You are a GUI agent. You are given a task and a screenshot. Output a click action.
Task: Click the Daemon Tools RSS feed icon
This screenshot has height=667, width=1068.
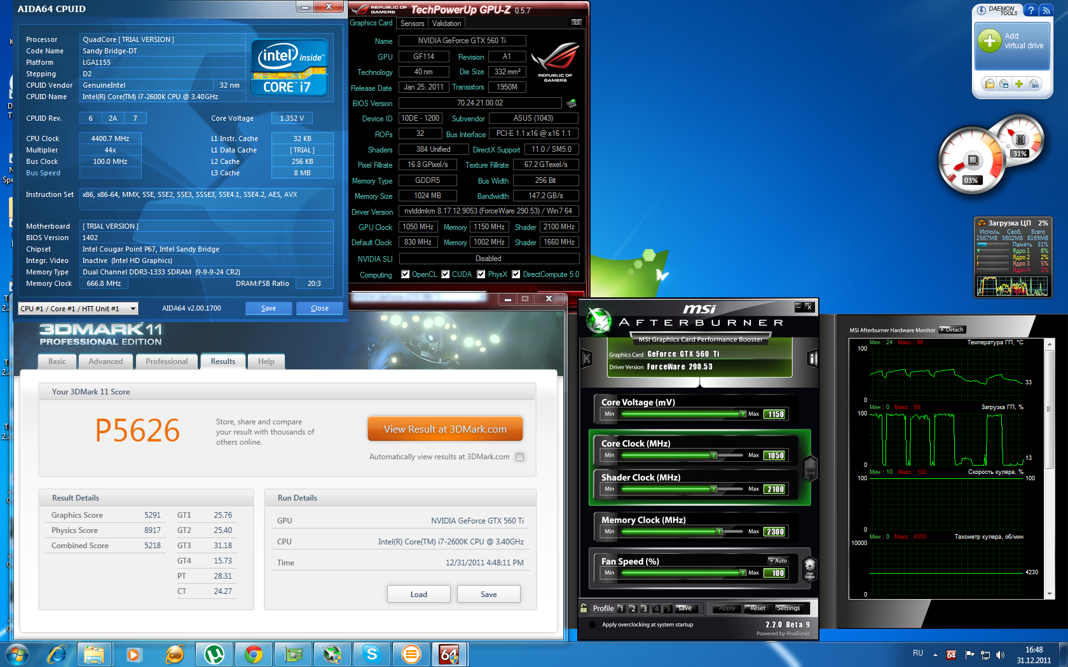tap(1046, 11)
